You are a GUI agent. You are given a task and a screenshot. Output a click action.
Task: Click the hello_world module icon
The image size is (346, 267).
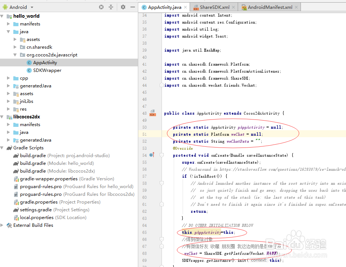coord(9,16)
